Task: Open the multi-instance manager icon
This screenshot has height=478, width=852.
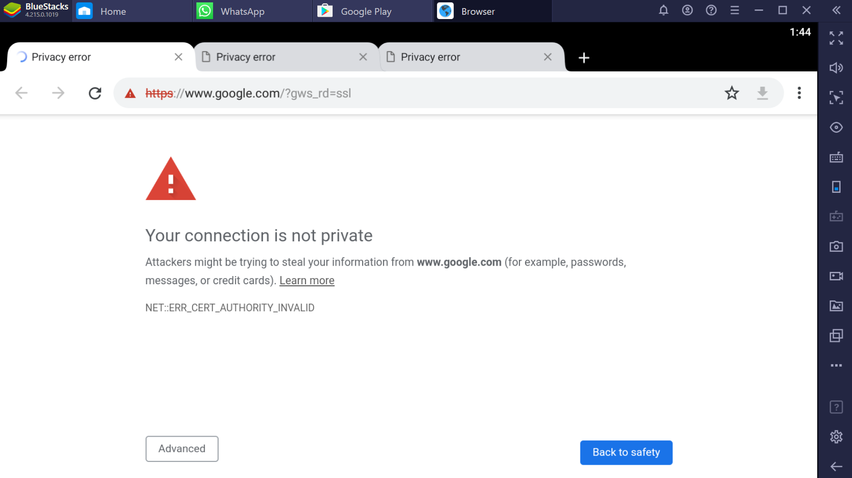Action: click(x=836, y=336)
